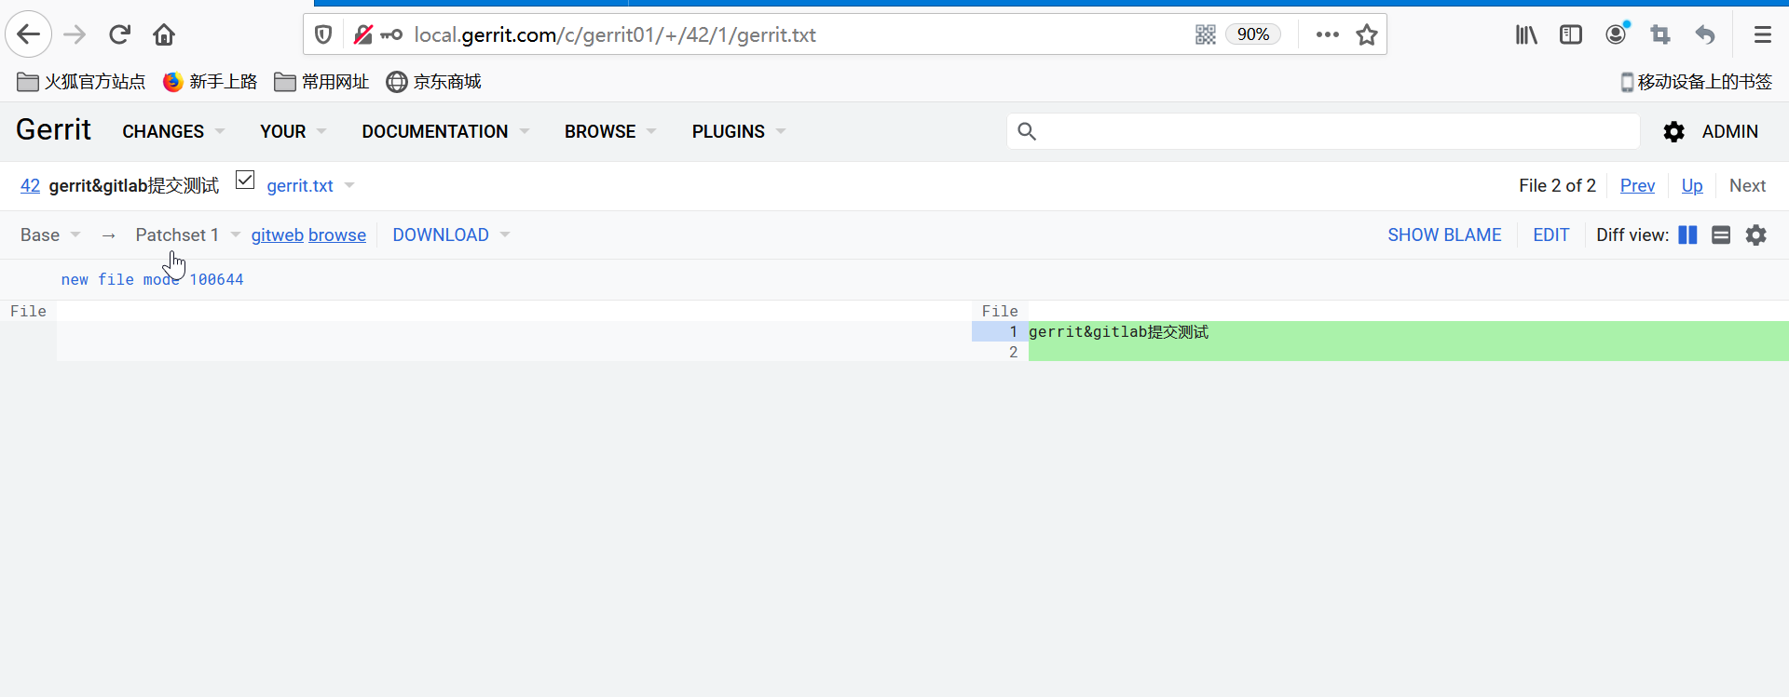Image resolution: width=1789 pixels, height=697 pixels.
Task: Open the browser home page
Action: pyautogui.click(x=164, y=34)
